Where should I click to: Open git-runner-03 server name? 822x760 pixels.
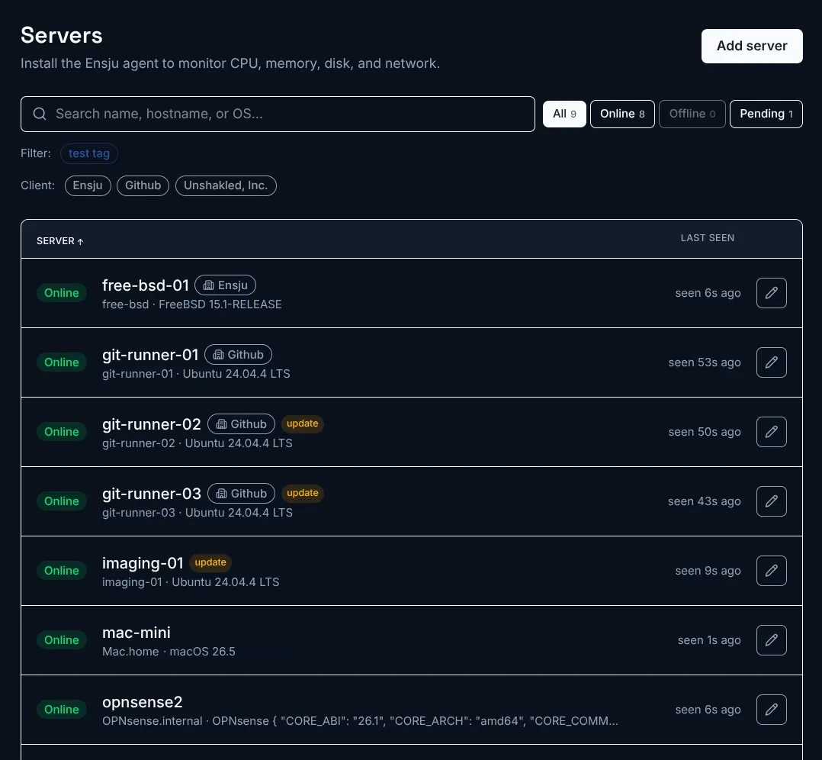click(152, 494)
